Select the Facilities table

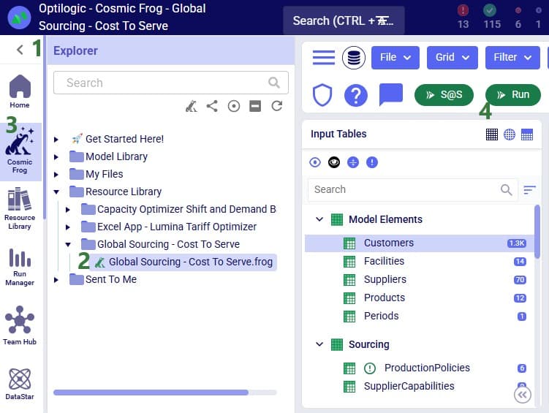click(x=420, y=262)
